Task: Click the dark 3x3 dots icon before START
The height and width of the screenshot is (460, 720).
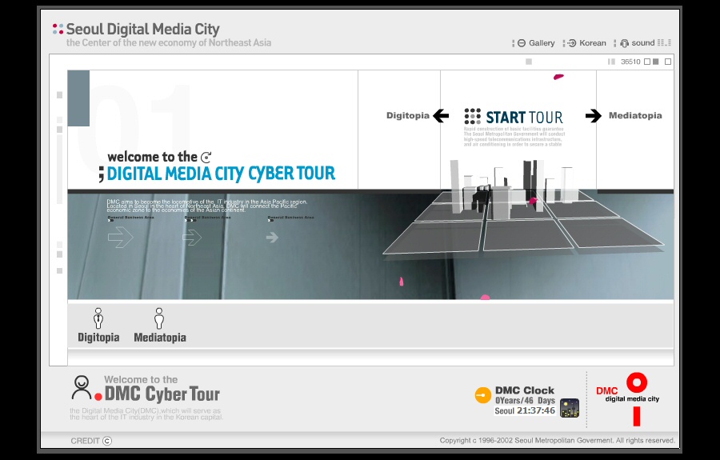Action: point(473,116)
